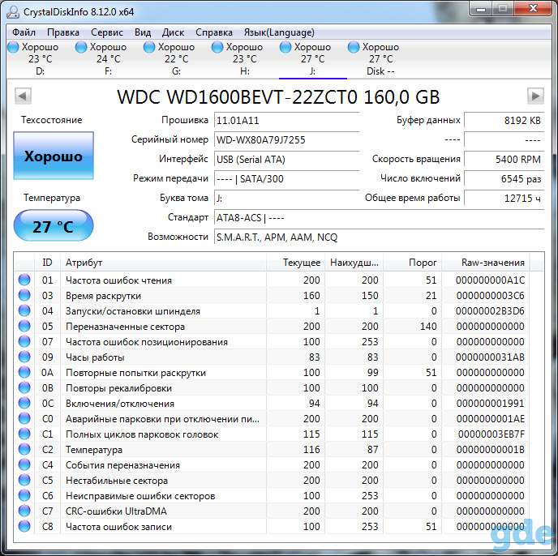558x556 pixels.
Task: Click the firmware field 11.01A11
Action: [286, 120]
